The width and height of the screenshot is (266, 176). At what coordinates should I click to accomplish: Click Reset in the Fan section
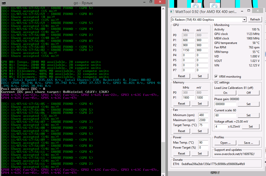182,131
